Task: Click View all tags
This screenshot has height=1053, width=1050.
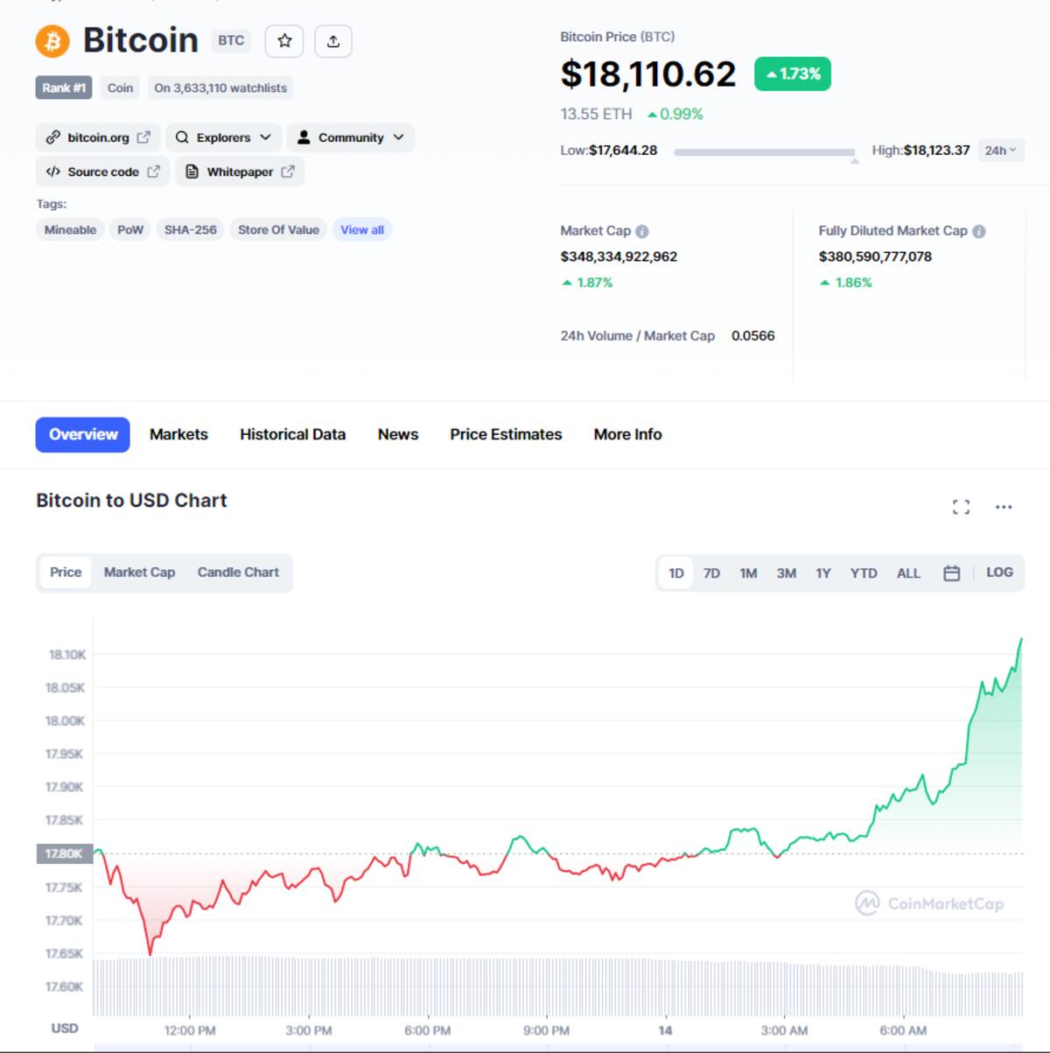Action: tap(362, 230)
